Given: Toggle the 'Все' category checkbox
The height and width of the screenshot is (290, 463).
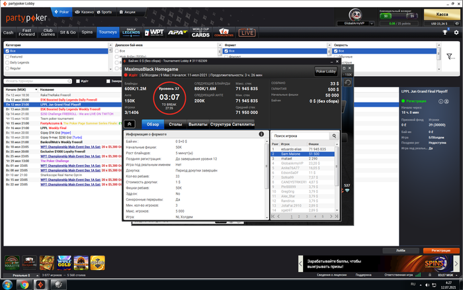Looking at the screenshot, I should coord(7,51).
